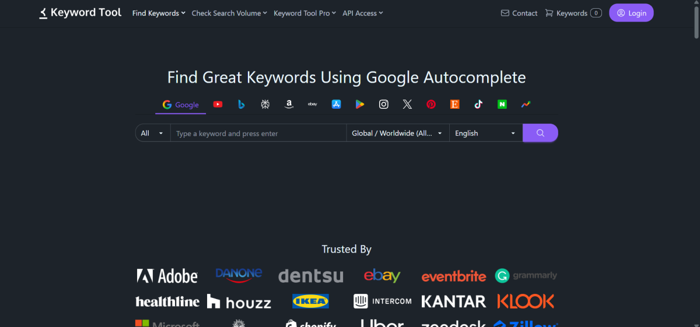Image resolution: width=700 pixels, height=327 pixels.
Task: Click the Trusted By heading text
Action: pos(346,249)
